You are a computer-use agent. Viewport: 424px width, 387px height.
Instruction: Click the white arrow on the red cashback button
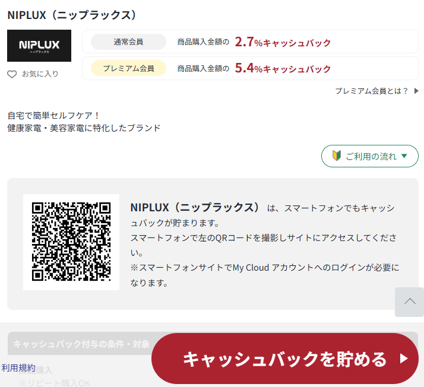pyautogui.click(x=404, y=359)
